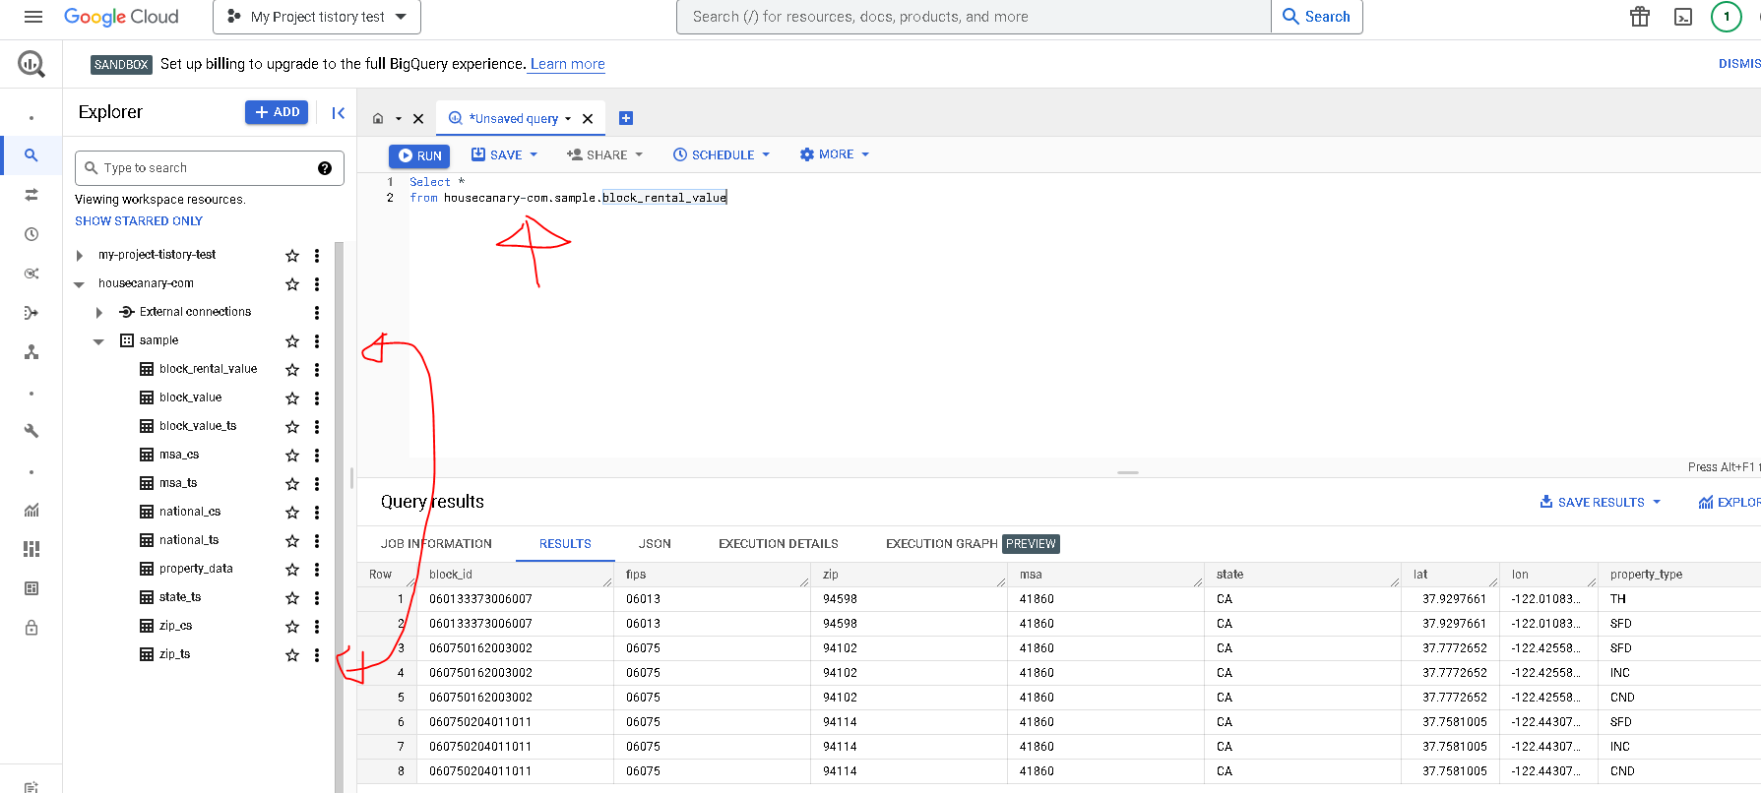The height and width of the screenshot is (793, 1761).
Task: Star the housecanary-com project
Action: point(292,284)
